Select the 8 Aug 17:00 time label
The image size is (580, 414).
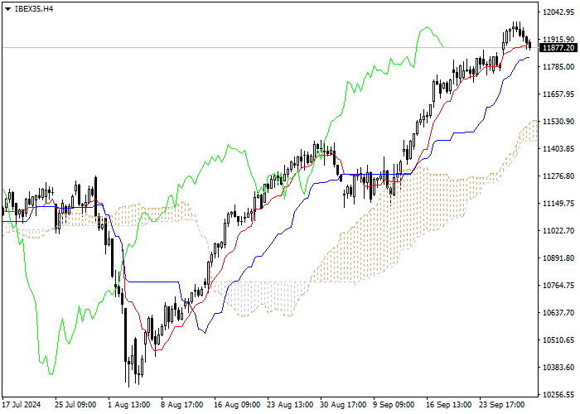pos(182,405)
